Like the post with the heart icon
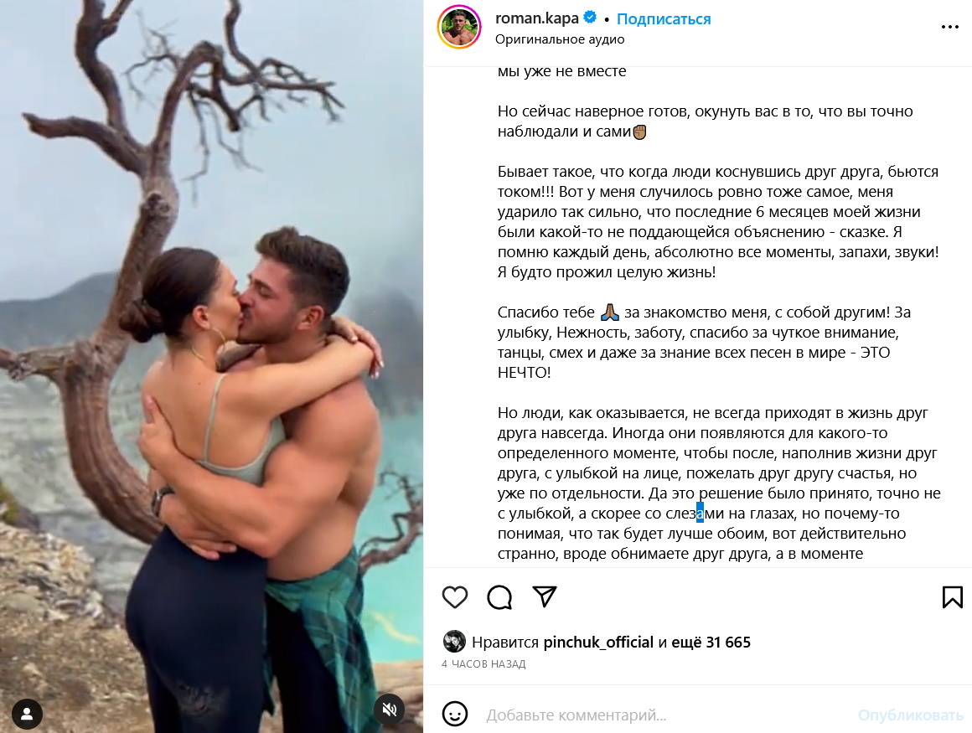Image resolution: width=972 pixels, height=733 pixels. pos(454,597)
